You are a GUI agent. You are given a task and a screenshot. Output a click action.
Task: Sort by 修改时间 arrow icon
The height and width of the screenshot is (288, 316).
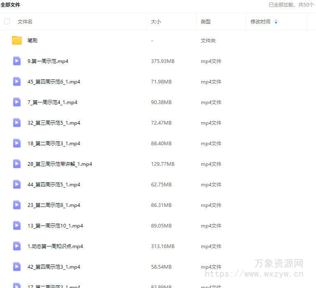(276, 21)
